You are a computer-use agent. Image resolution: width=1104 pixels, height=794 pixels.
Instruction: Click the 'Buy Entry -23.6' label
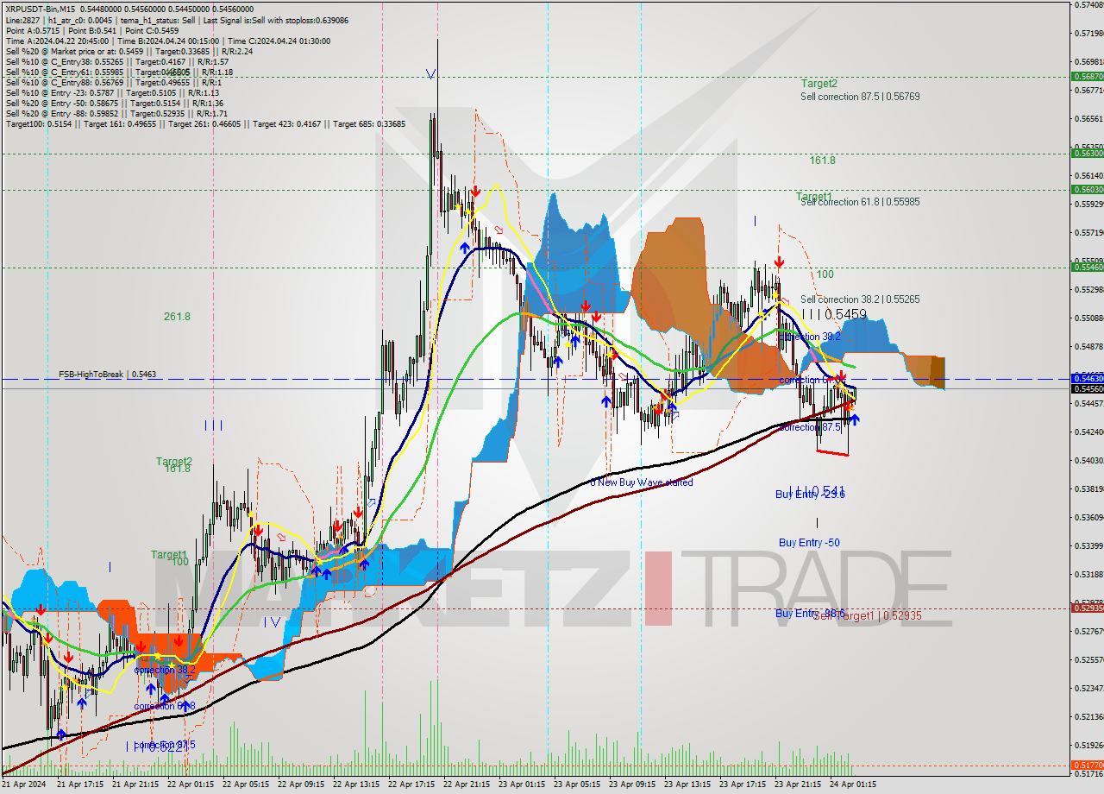click(810, 495)
